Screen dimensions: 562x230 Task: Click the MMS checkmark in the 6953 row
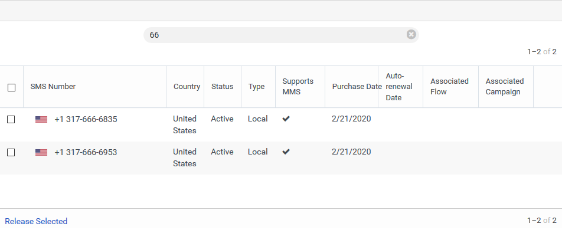point(286,152)
